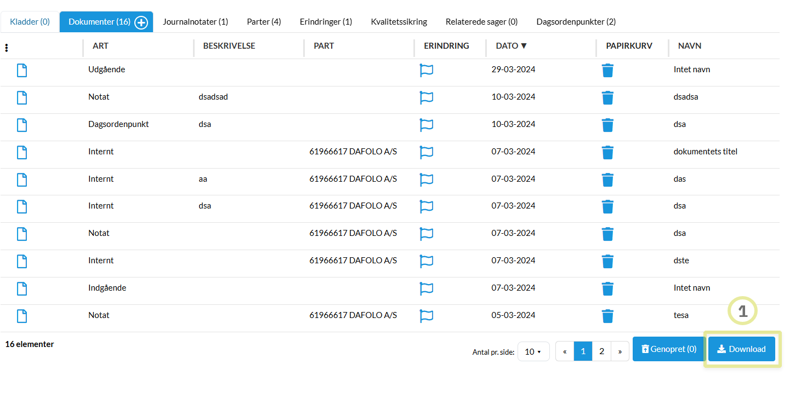
Task: Click the Download button
Action: [741, 349]
